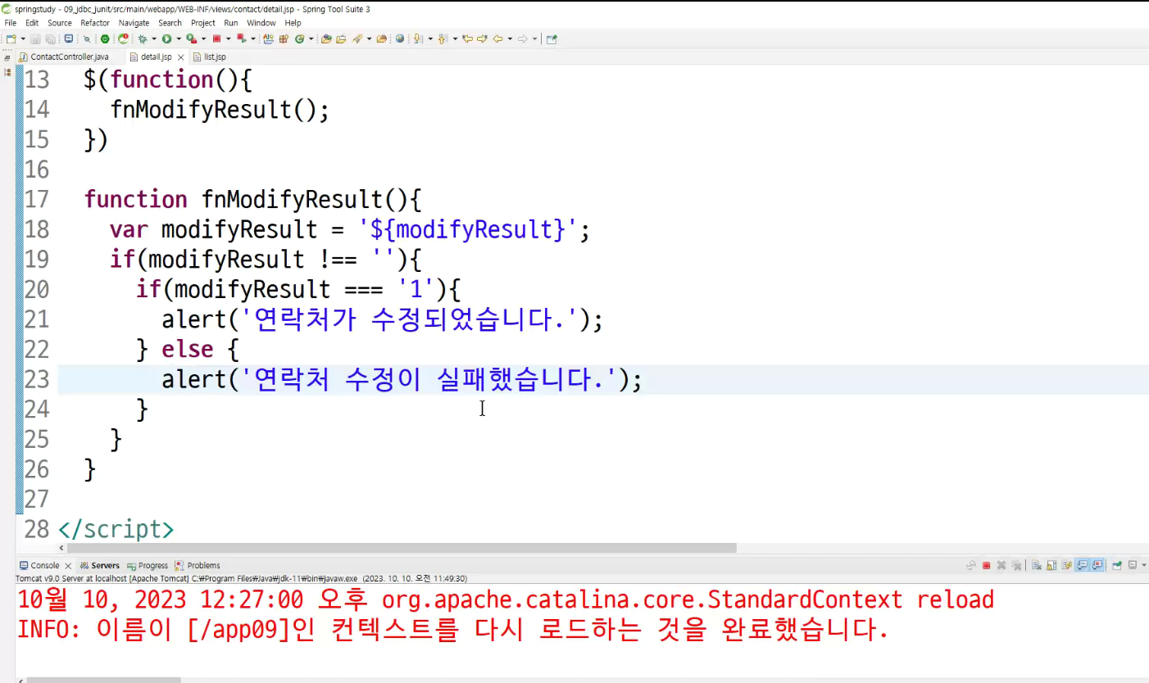This screenshot has height=683, width=1149.
Task: Click the Save All toolbar icon
Action: pos(50,38)
